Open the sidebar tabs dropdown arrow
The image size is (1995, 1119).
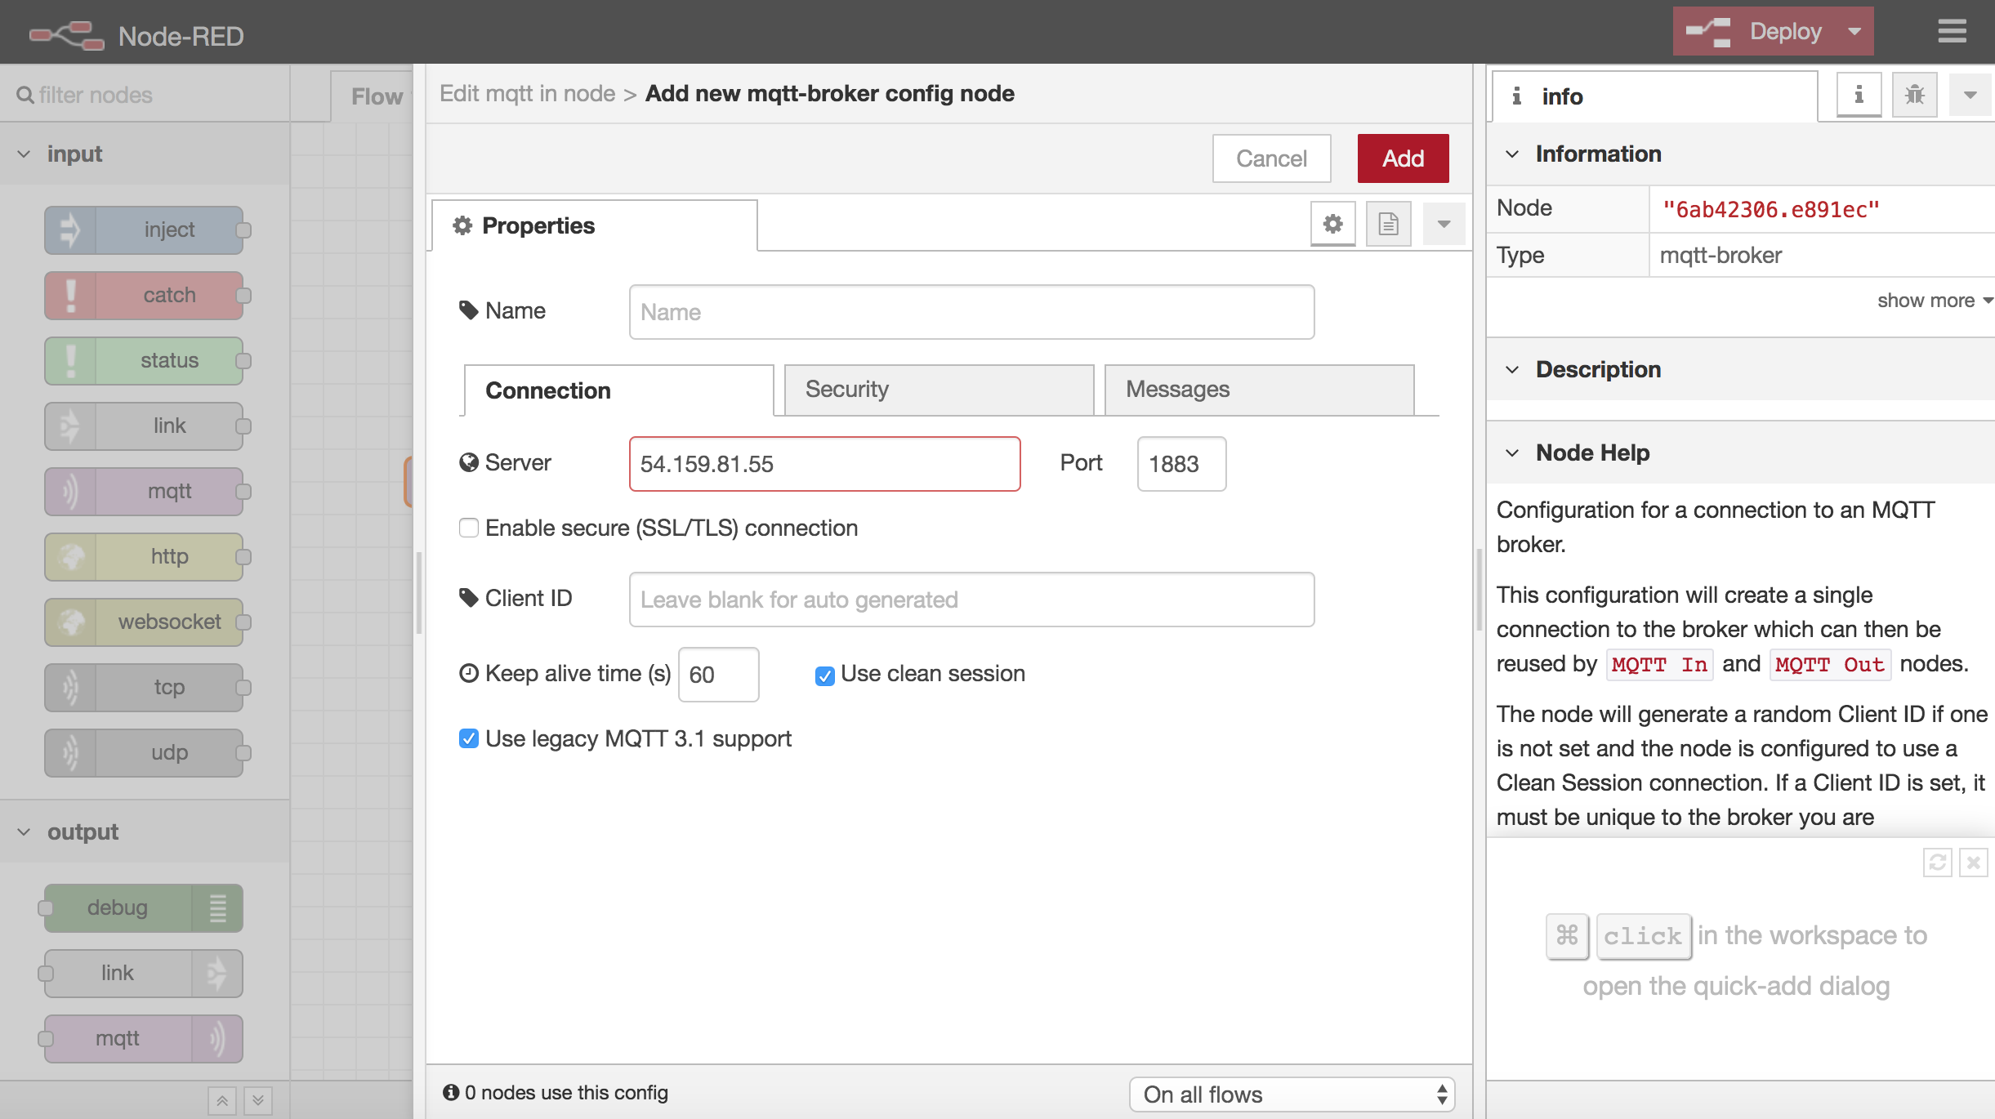pos(1970,95)
